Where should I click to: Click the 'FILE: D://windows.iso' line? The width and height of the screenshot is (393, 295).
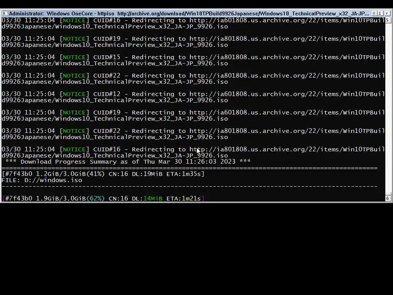tap(42, 180)
